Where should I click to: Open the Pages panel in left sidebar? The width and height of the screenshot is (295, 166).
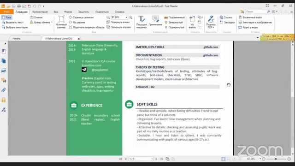(x=4, y=61)
